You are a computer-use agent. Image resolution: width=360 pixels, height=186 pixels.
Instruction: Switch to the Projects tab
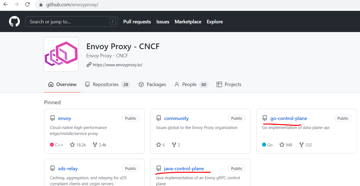[229, 84]
